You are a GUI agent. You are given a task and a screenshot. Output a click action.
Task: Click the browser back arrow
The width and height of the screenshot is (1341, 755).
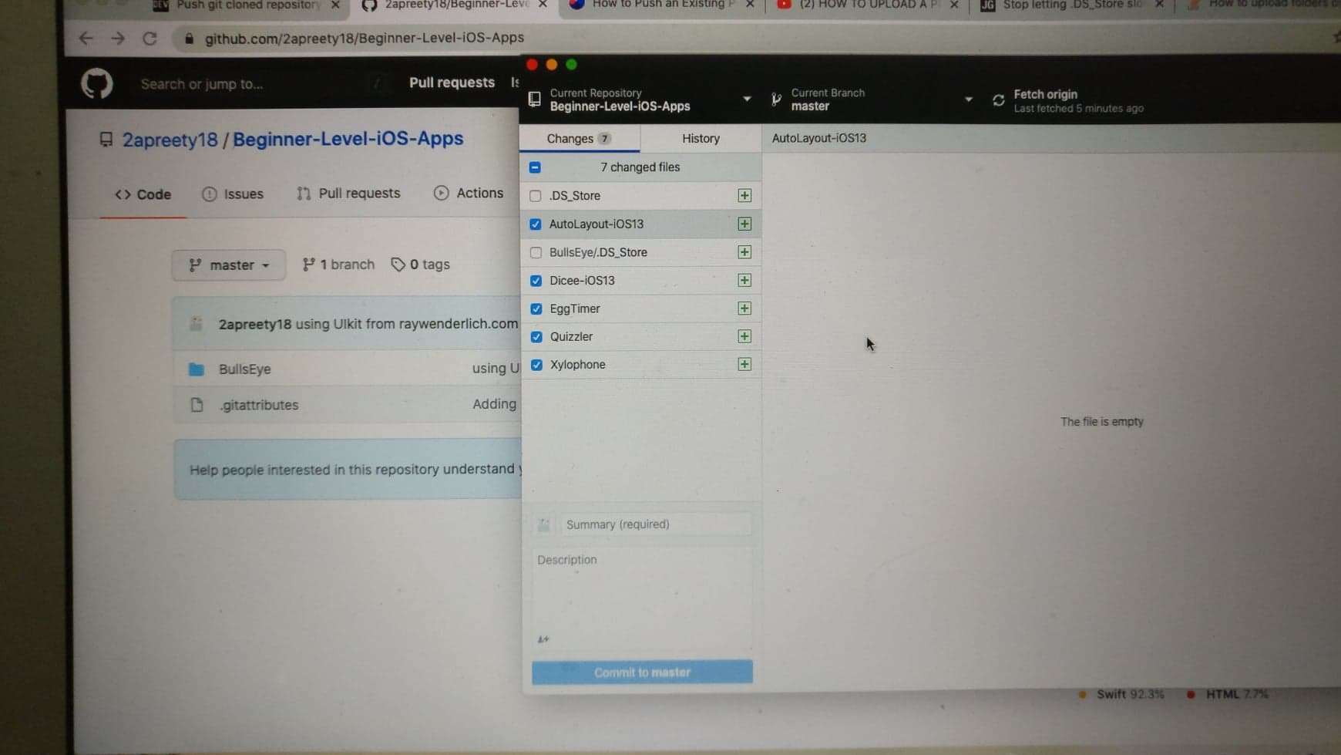point(86,38)
